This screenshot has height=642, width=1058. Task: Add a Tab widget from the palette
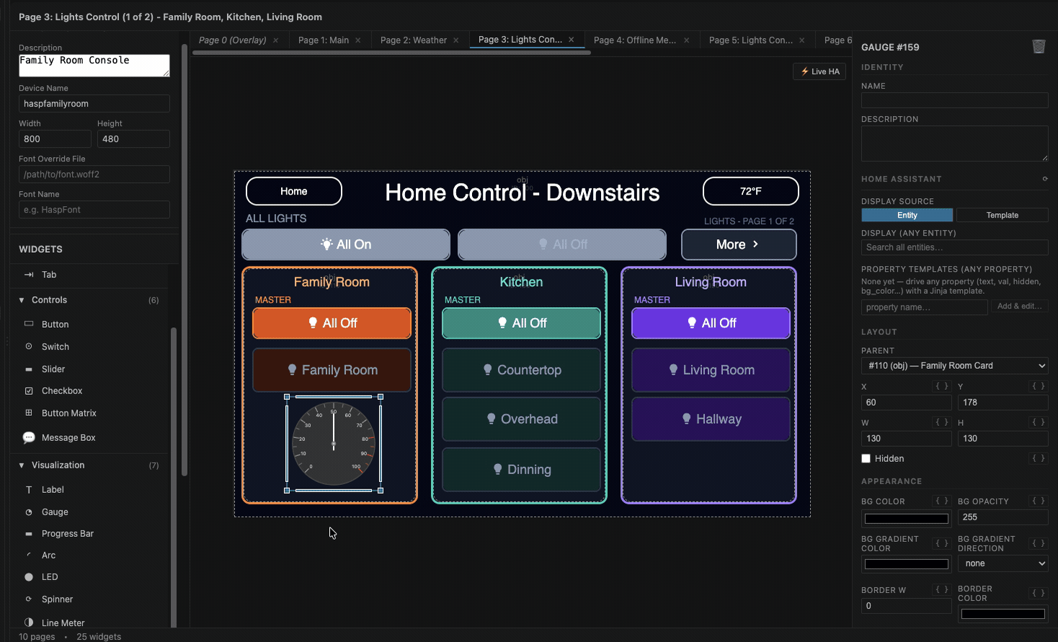click(x=49, y=275)
